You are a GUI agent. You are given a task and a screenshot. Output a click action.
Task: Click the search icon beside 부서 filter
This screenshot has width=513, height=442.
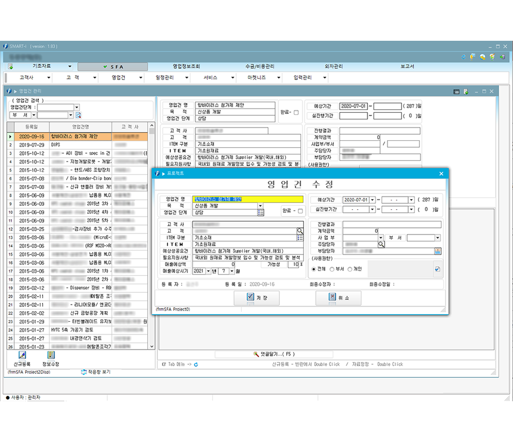point(78,115)
